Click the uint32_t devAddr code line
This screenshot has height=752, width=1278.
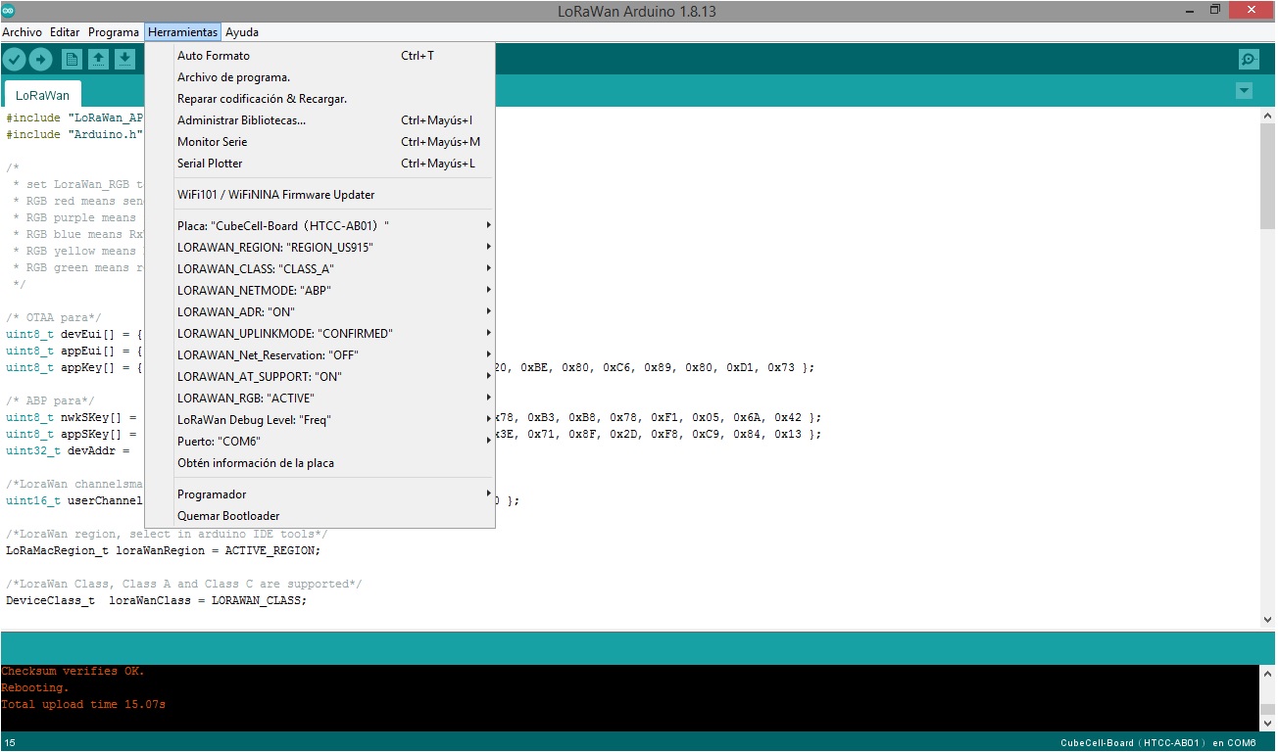(x=68, y=450)
